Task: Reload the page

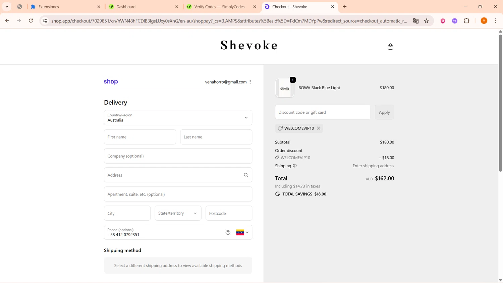Action: pyautogui.click(x=31, y=21)
